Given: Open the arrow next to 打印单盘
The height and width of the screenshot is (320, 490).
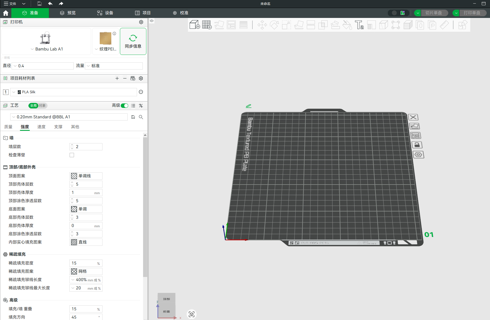Looking at the screenshot, I should click(456, 13).
